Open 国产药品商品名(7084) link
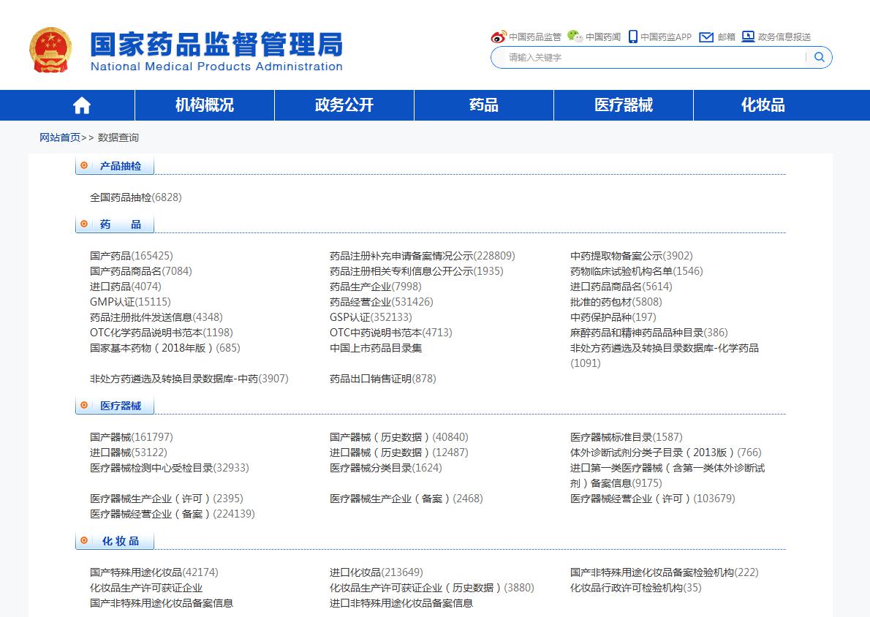 141,271
